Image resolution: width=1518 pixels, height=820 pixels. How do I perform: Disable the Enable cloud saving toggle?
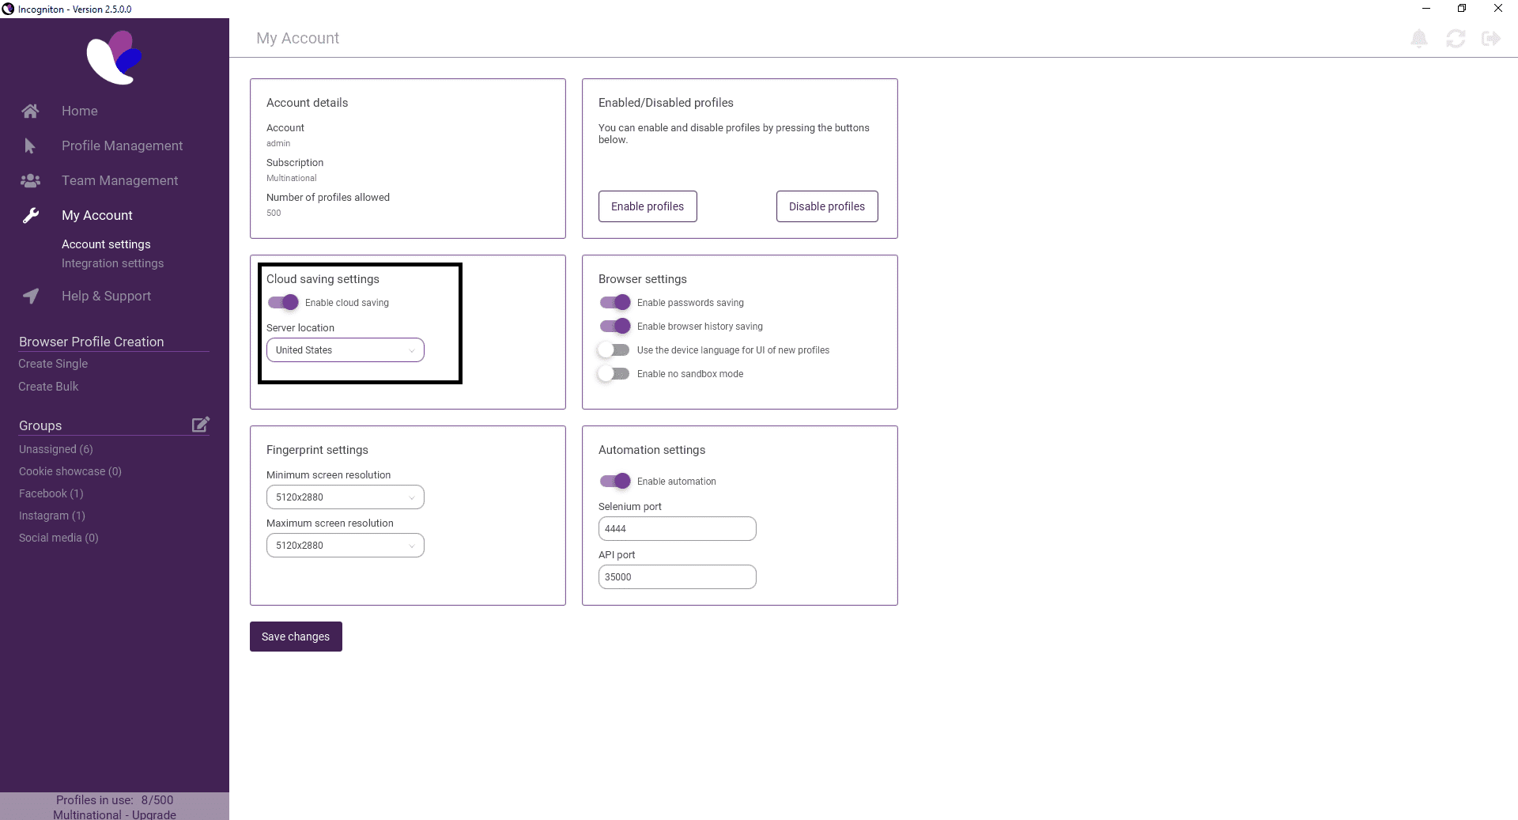pyautogui.click(x=283, y=302)
